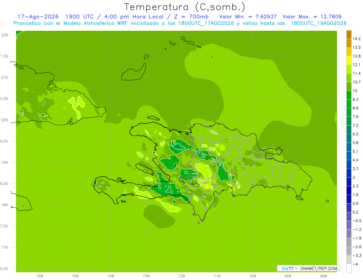Click the '18N' latitude label
Image resolution: width=363 pixels, height=280 pixels.
click(x=5, y=205)
